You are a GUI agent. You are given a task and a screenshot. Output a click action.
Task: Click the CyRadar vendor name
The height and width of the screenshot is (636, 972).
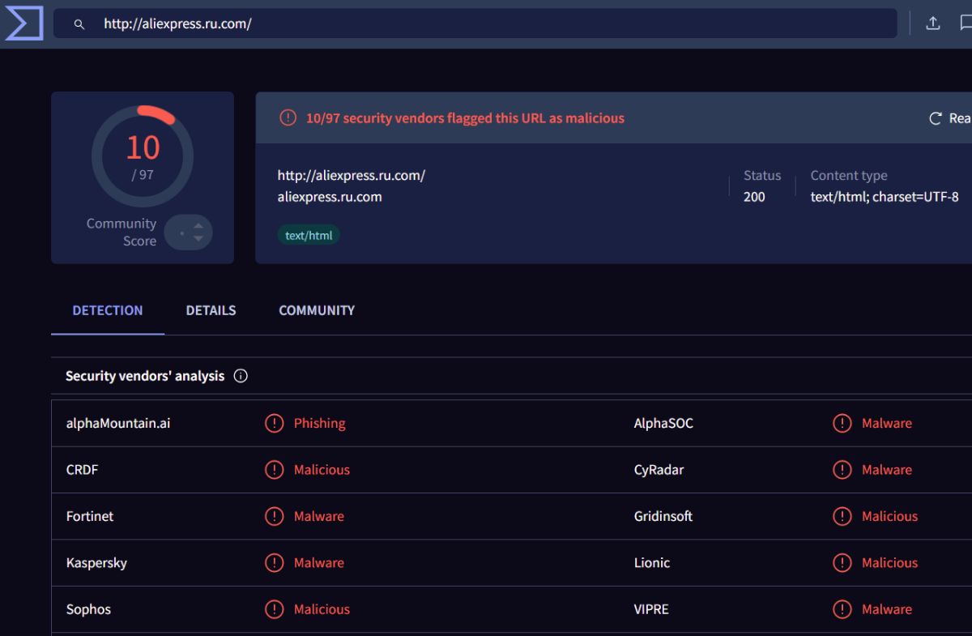pyautogui.click(x=659, y=470)
